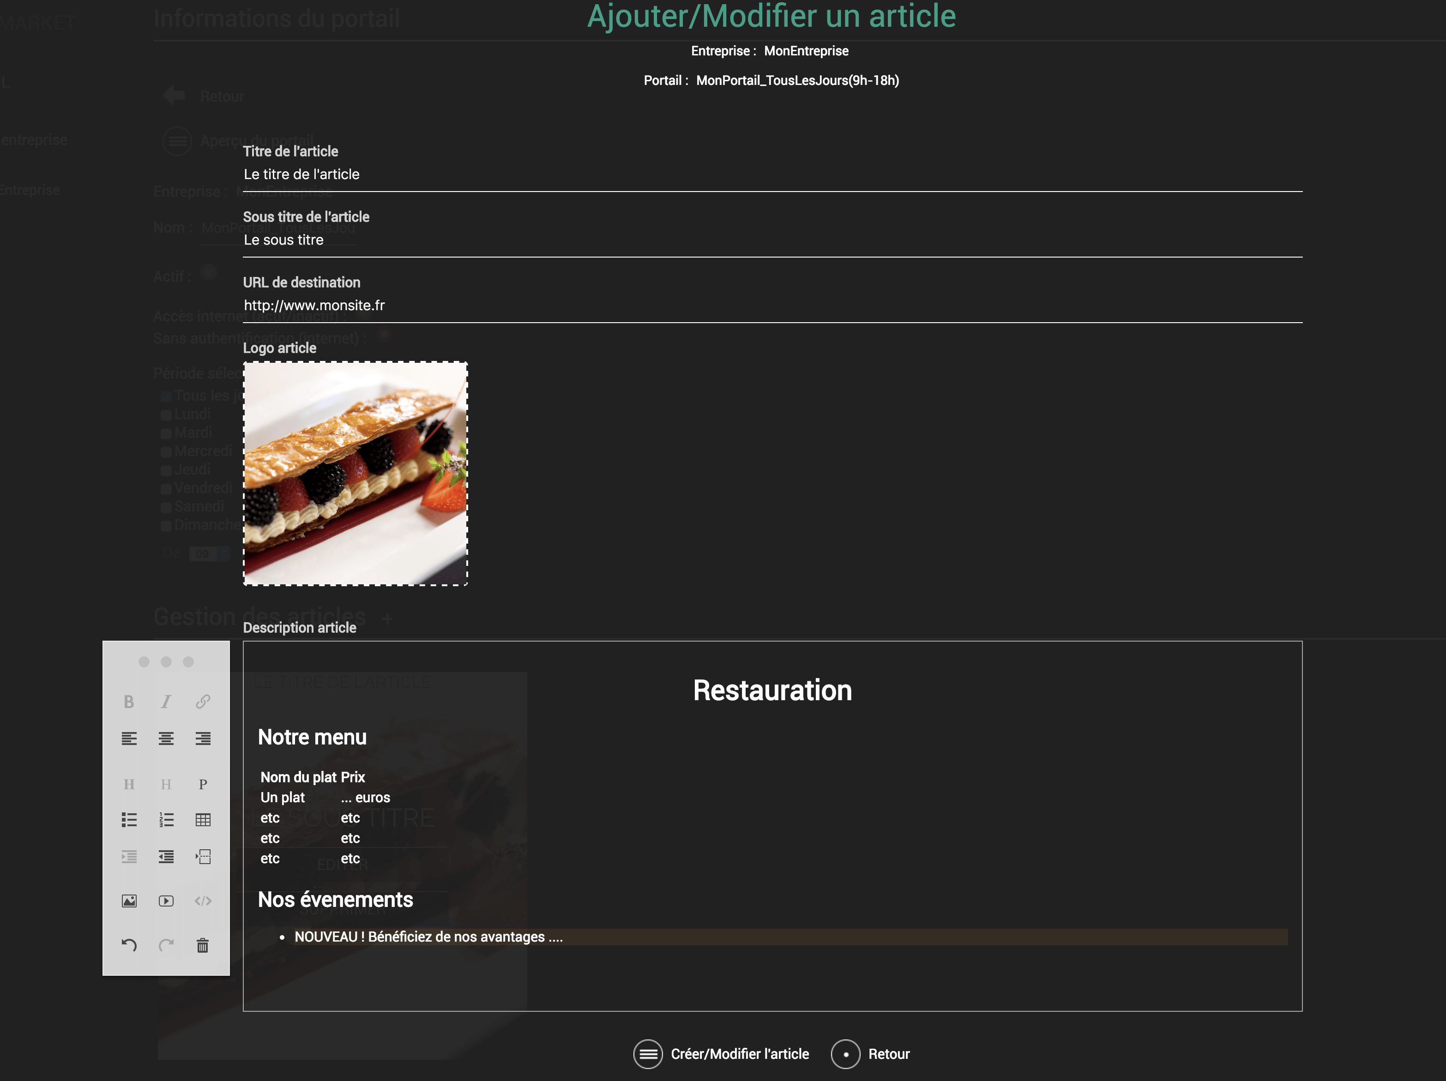Create a bulleted list
This screenshot has height=1081, width=1446.
[x=129, y=820]
